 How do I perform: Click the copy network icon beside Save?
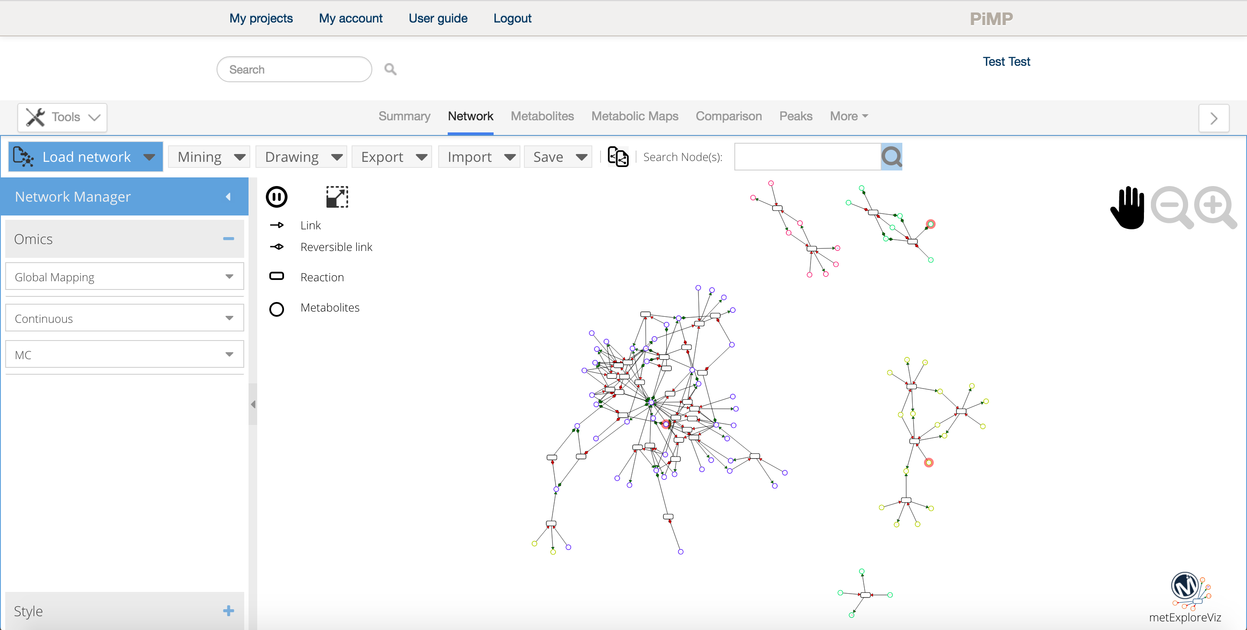[618, 157]
